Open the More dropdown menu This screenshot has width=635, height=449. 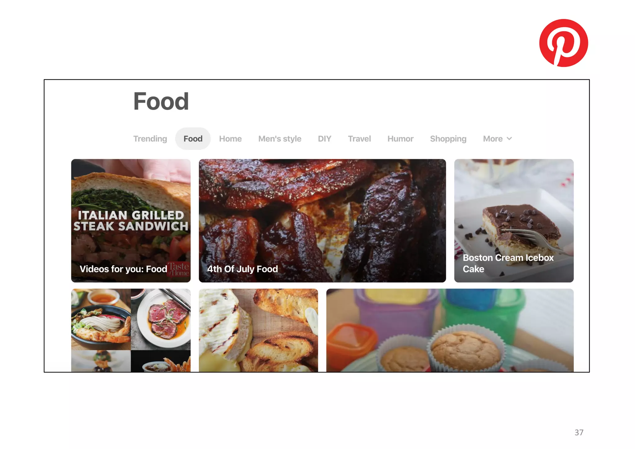[497, 139]
